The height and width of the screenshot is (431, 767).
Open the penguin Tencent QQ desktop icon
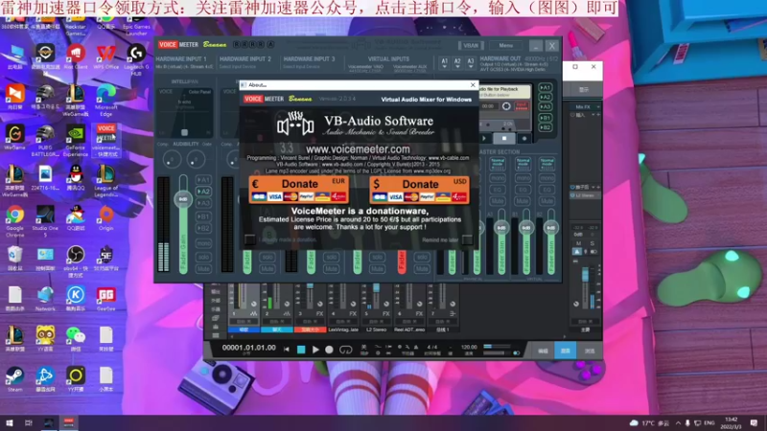[x=76, y=177]
